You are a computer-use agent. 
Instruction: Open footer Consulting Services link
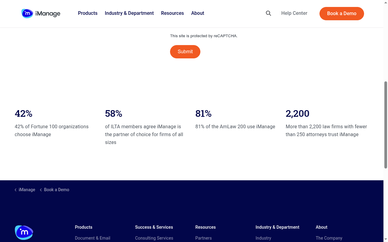[154, 238]
